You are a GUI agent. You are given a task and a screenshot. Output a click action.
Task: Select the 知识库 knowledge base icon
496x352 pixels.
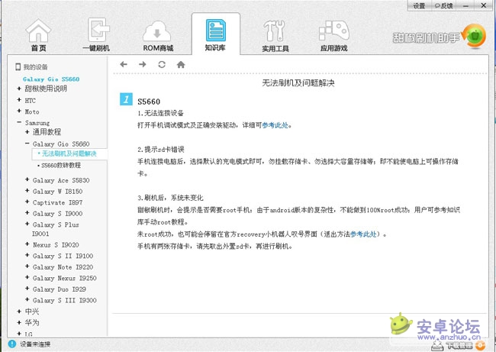click(216, 30)
